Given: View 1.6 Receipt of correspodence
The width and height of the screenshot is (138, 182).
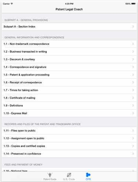Looking at the screenshot, I should (69, 82).
